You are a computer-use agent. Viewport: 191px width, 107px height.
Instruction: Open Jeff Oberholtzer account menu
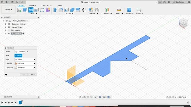click(x=178, y=2)
